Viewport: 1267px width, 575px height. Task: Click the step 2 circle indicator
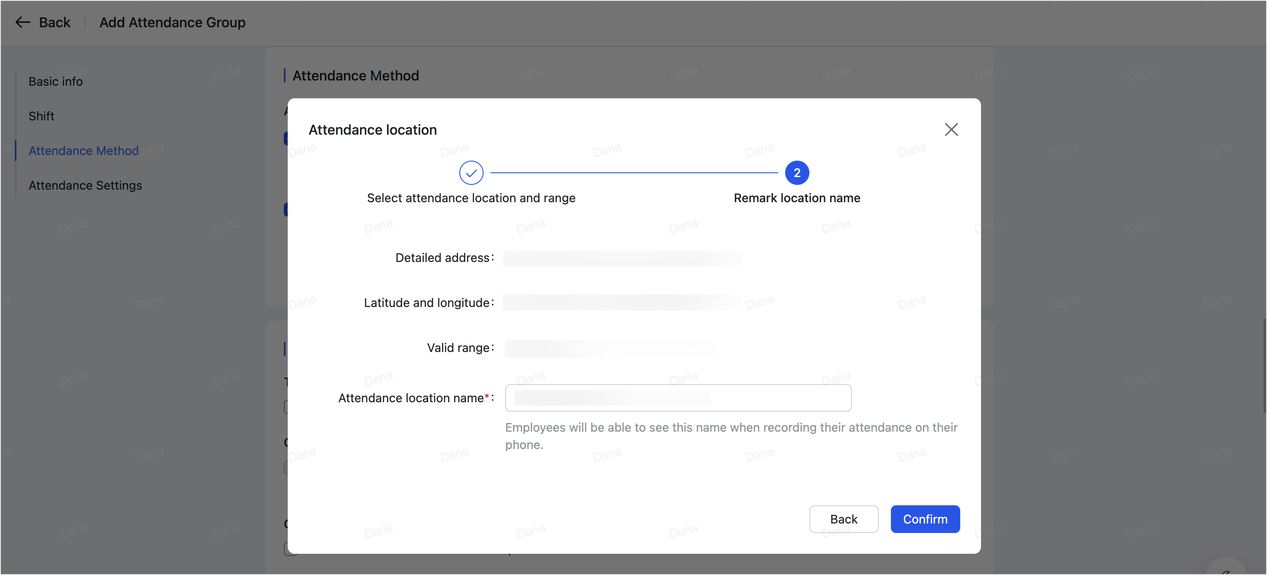pos(797,172)
